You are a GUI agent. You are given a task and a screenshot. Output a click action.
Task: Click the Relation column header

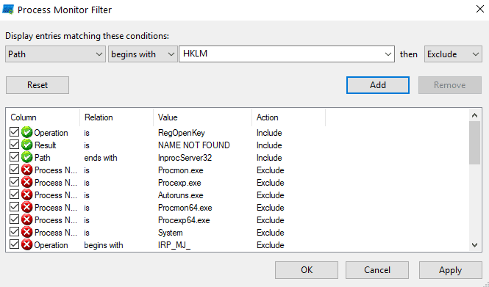pos(117,117)
